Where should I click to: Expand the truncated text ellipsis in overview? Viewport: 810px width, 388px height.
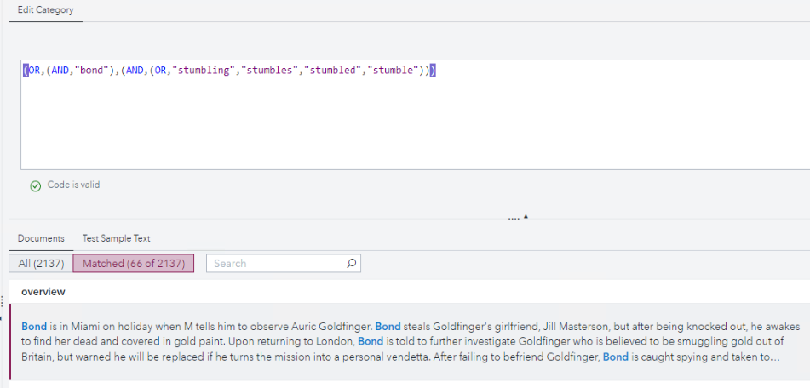tap(775, 357)
